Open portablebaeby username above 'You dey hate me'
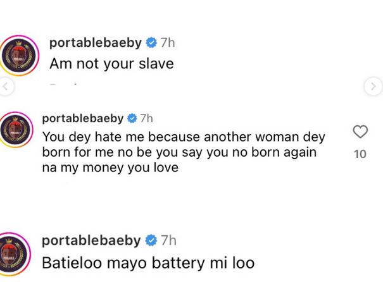This screenshot has width=383, height=282. tap(83, 119)
